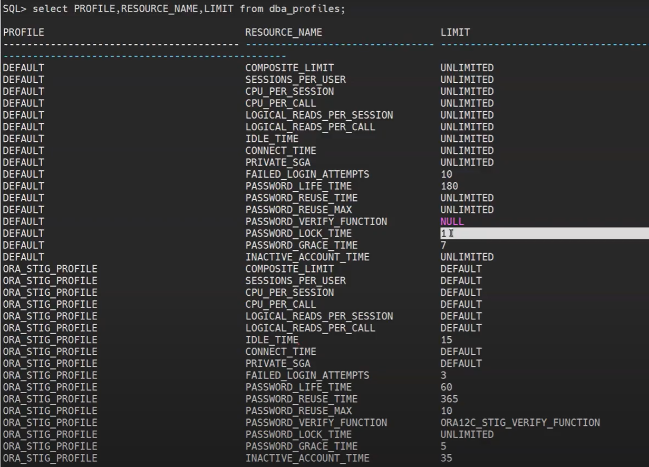Click the LIMIT column header
This screenshot has height=467, width=649.
coord(455,32)
